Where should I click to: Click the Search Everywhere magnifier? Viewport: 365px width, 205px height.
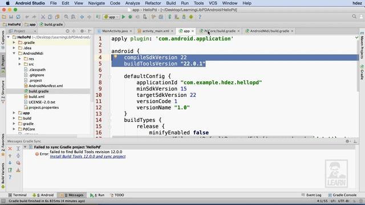[354, 17]
